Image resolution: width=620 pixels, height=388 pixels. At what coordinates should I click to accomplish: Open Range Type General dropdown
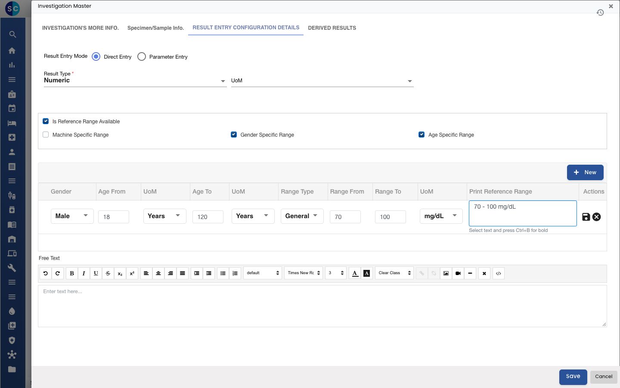tap(302, 216)
